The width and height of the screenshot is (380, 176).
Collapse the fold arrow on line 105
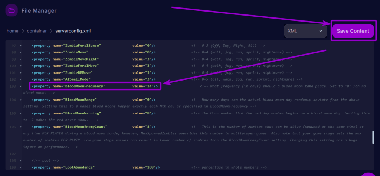20,113
